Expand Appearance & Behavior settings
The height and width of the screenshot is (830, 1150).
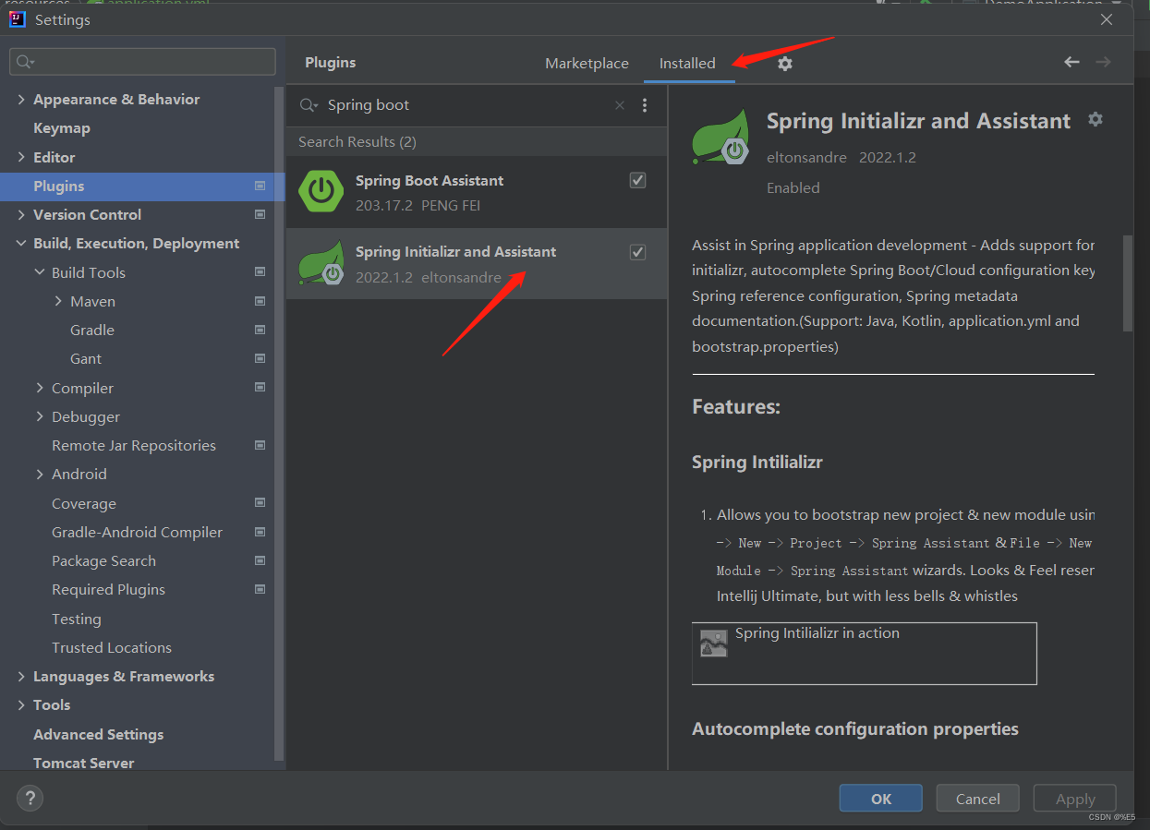[x=21, y=99]
